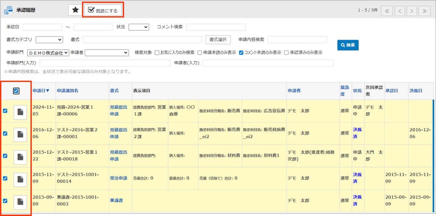Expand the 書式カテゴリ dropdown
The image size is (436, 216).
click(49, 40)
